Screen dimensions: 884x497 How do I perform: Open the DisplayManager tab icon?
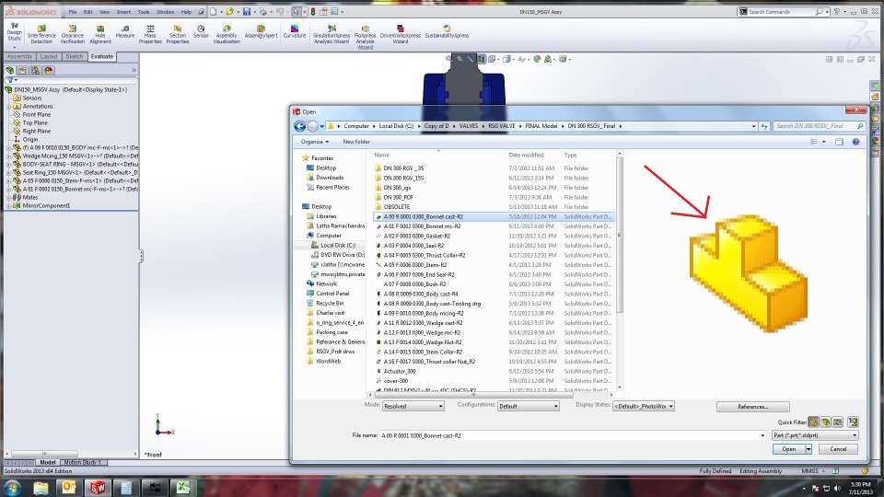tap(49, 71)
